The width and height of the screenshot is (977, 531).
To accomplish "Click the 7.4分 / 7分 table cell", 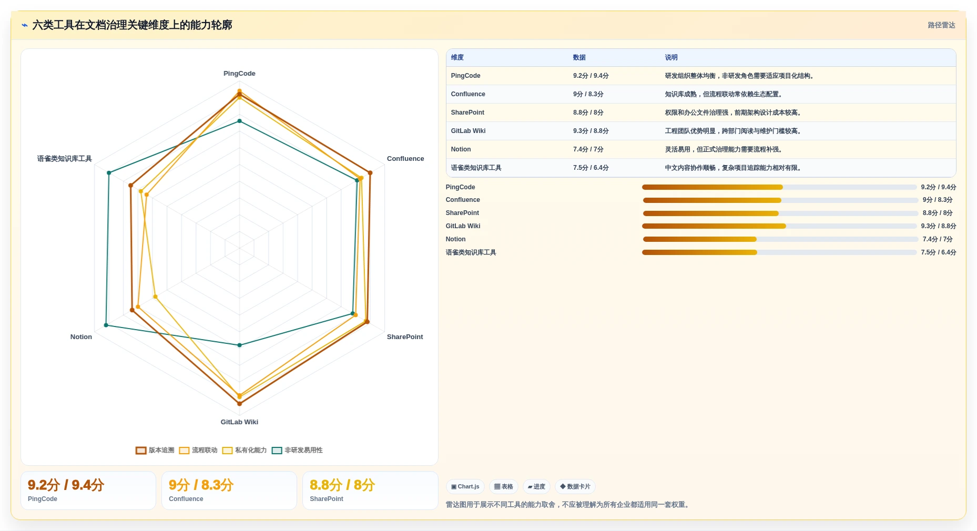I will pyautogui.click(x=588, y=149).
